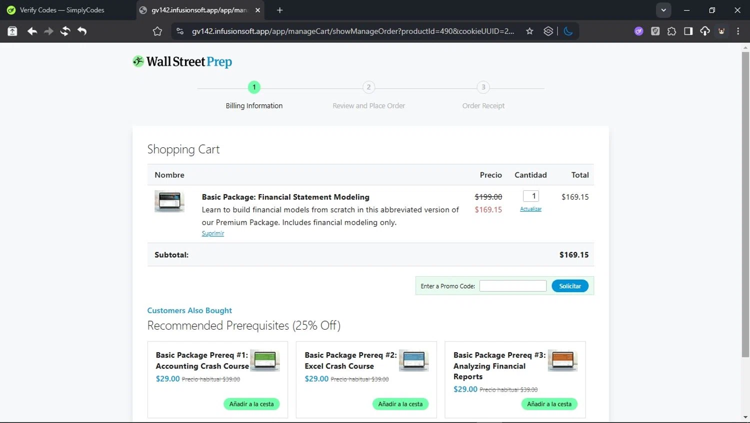Add Excel Crash Course to the cart
The width and height of the screenshot is (750, 423).
(400, 404)
